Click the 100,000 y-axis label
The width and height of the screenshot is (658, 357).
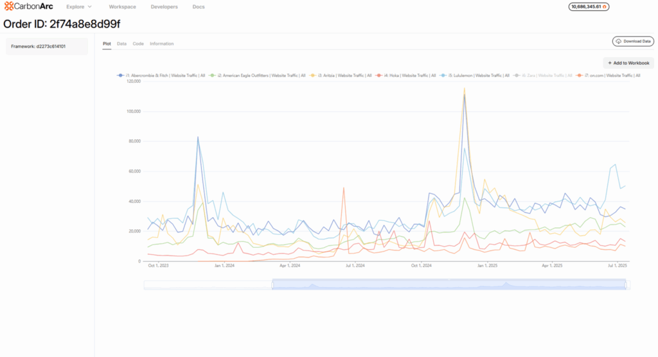(x=134, y=112)
